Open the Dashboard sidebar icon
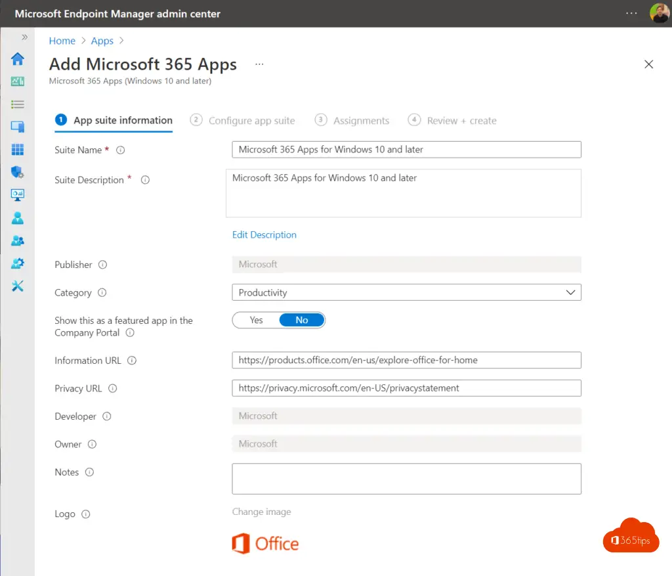 pos(18,81)
